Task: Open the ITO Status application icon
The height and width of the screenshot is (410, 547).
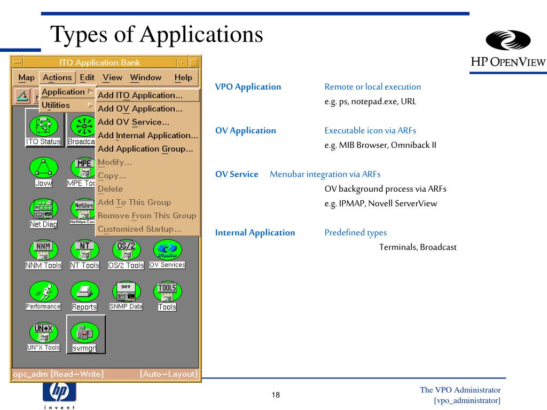Action: (x=44, y=126)
